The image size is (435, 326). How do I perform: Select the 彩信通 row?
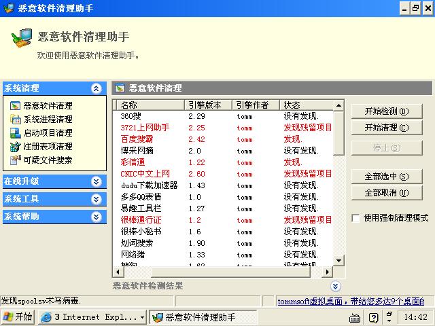(223, 162)
